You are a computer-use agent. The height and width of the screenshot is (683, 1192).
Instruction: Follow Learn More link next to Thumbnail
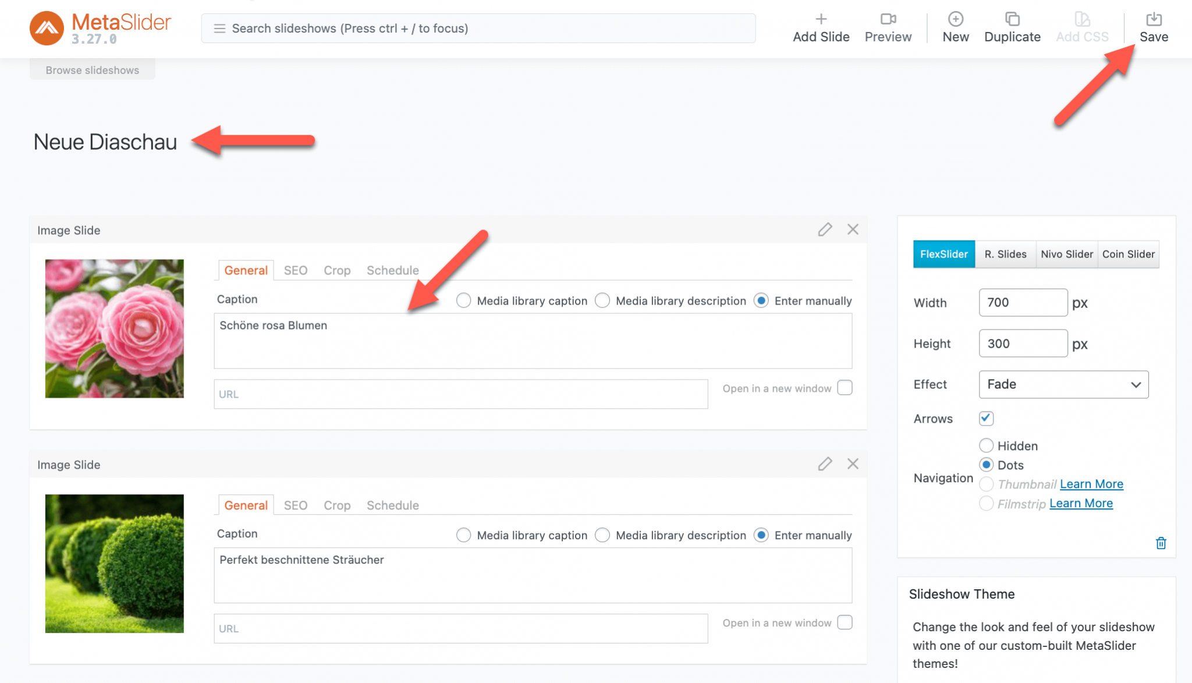[x=1091, y=484]
